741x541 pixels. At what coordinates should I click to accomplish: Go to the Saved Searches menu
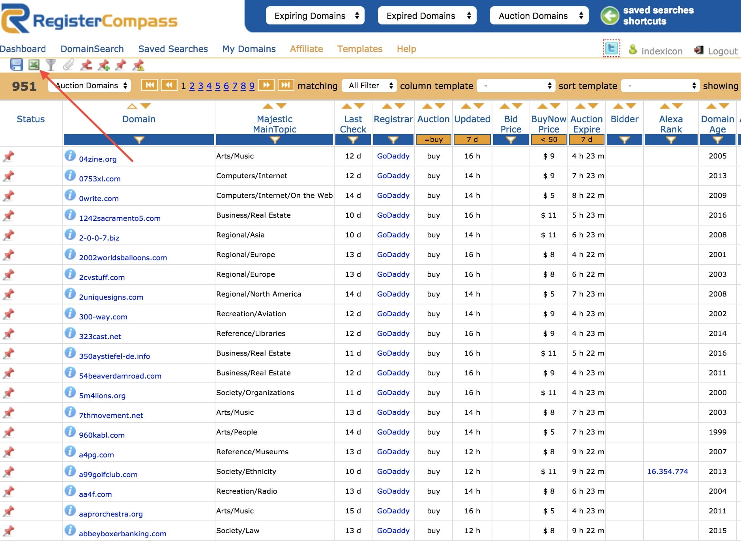173,49
